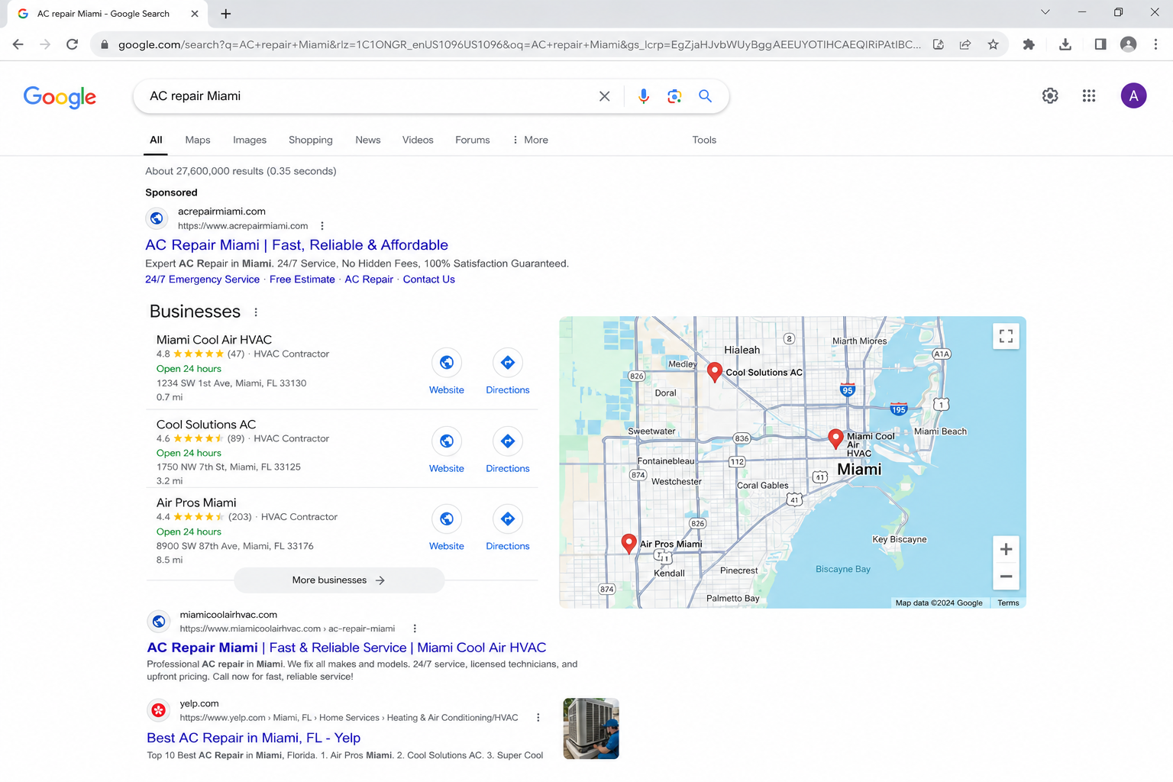The height and width of the screenshot is (782, 1173).
Task: Open Google quick settings gear
Action: point(1050,95)
